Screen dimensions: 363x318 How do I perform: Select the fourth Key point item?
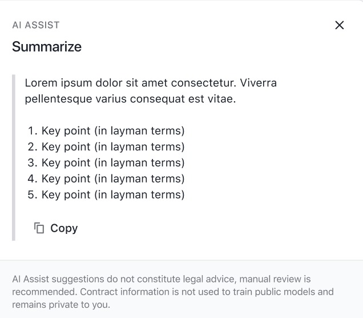point(106,179)
